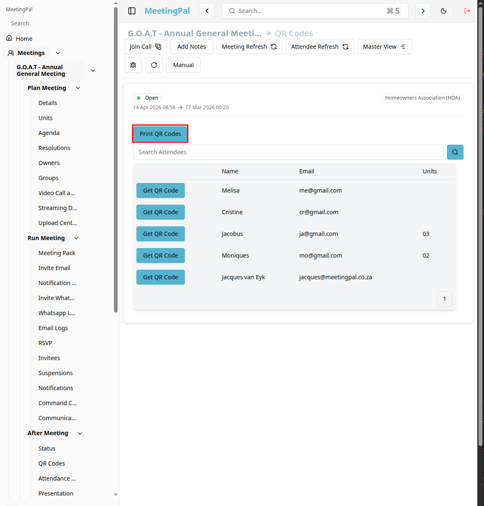Open Notifications in the sidebar
This screenshot has height=506, width=484.
pyautogui.click(x=55, y=388)
